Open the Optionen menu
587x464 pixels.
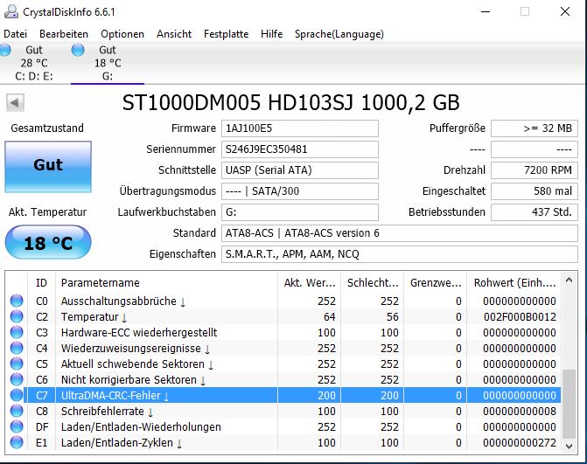122,34
